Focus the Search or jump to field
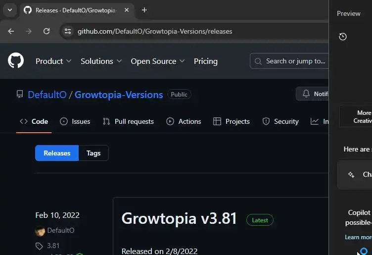 [289, 61]
